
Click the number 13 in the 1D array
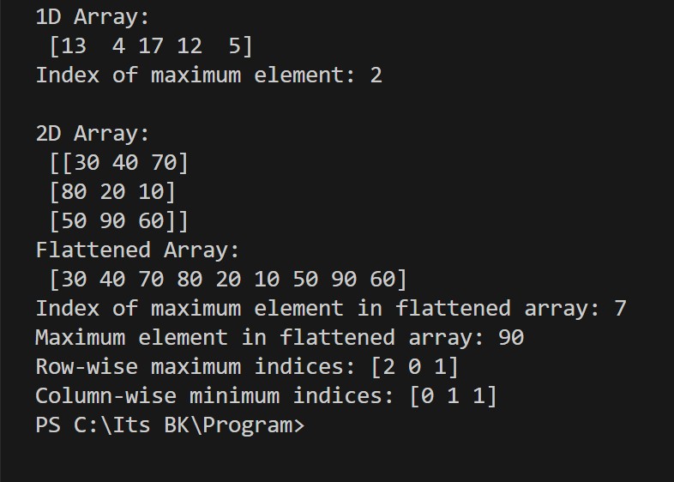[x=74, y=45]
